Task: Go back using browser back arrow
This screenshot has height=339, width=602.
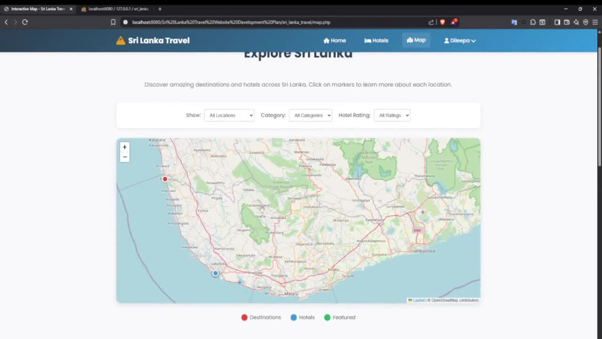Action: [6, 22]
